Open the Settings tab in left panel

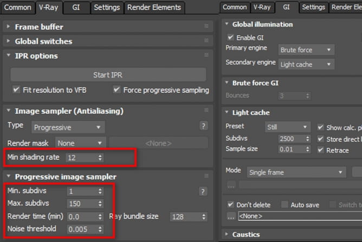[106, 8]
